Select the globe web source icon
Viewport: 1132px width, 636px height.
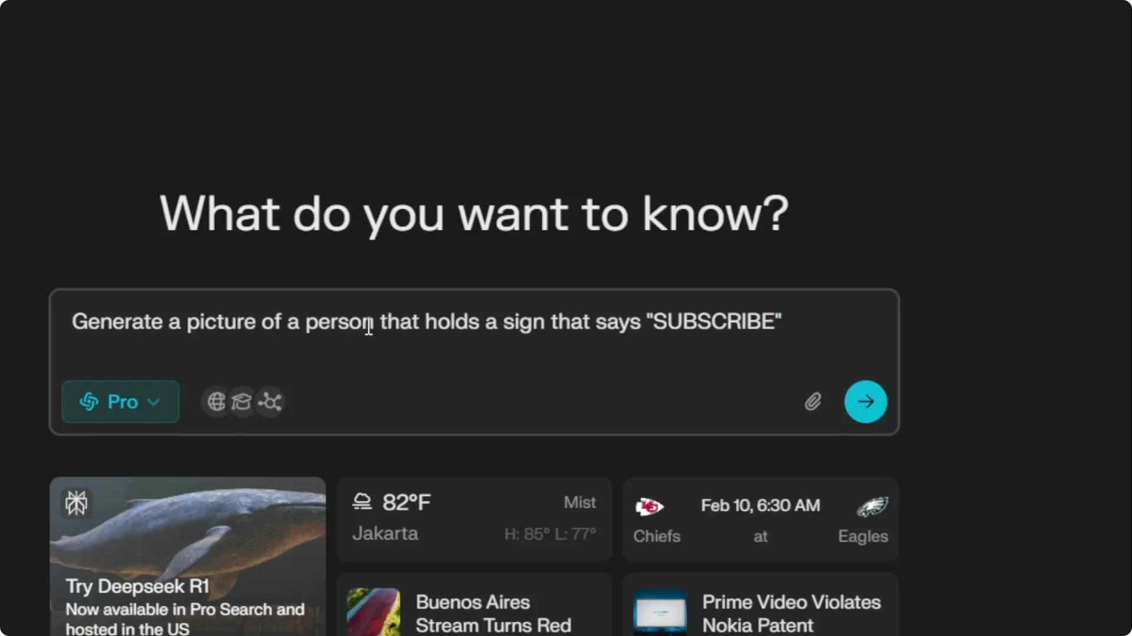(216, 402)
